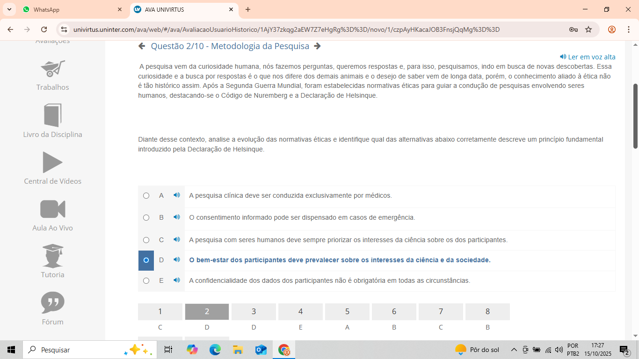Select radio button for alternative A
The height and width of the screenshot is (359, 639).
click(146, 196)
